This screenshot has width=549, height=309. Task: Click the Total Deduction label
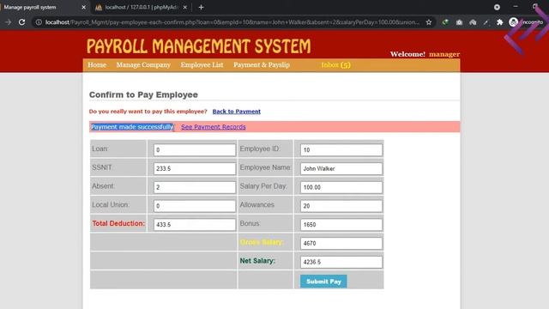118,223
